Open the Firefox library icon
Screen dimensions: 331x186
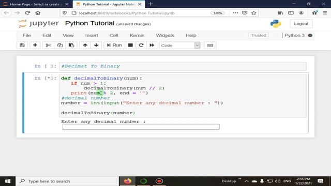[280, 13]
